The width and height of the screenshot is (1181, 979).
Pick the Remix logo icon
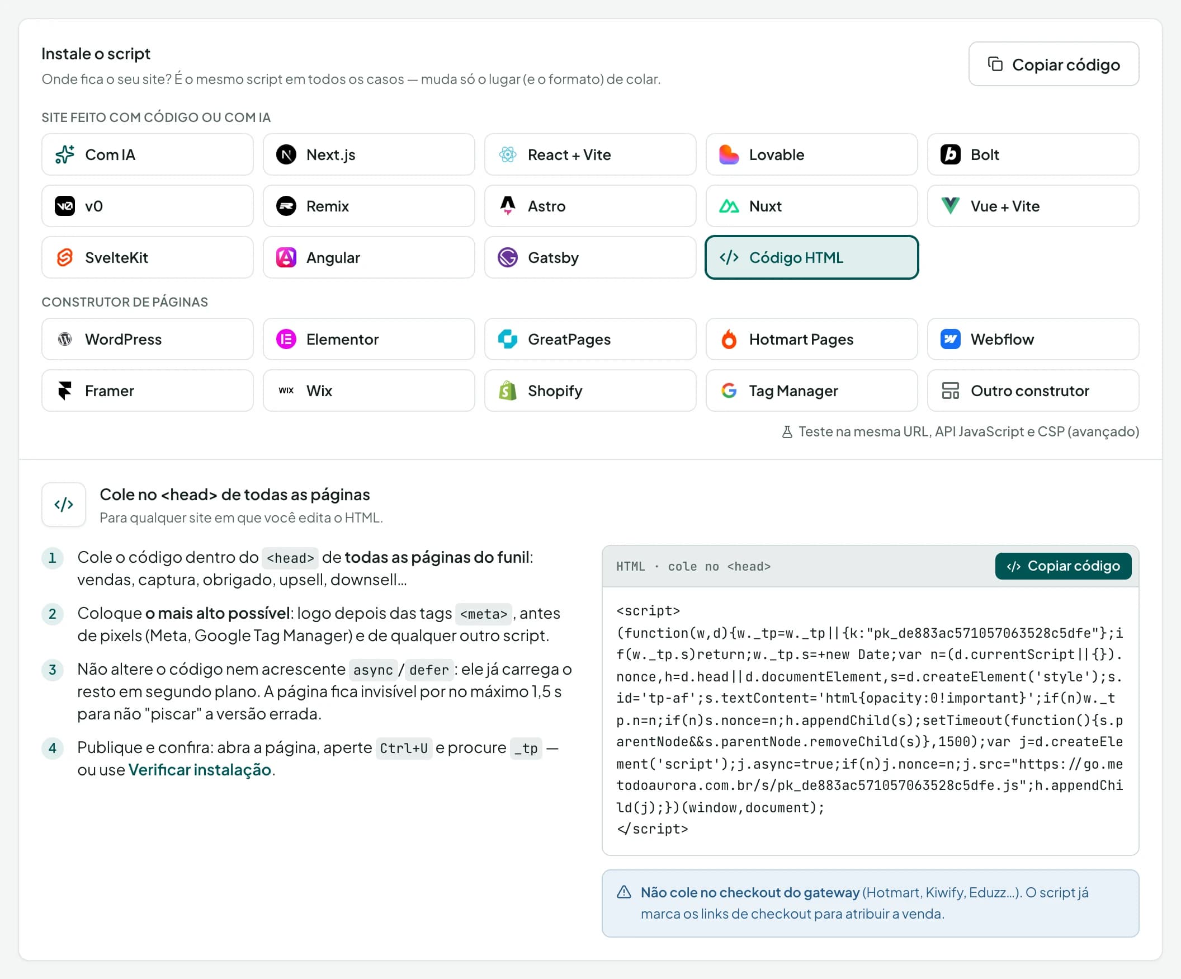(x=286, y=206)
